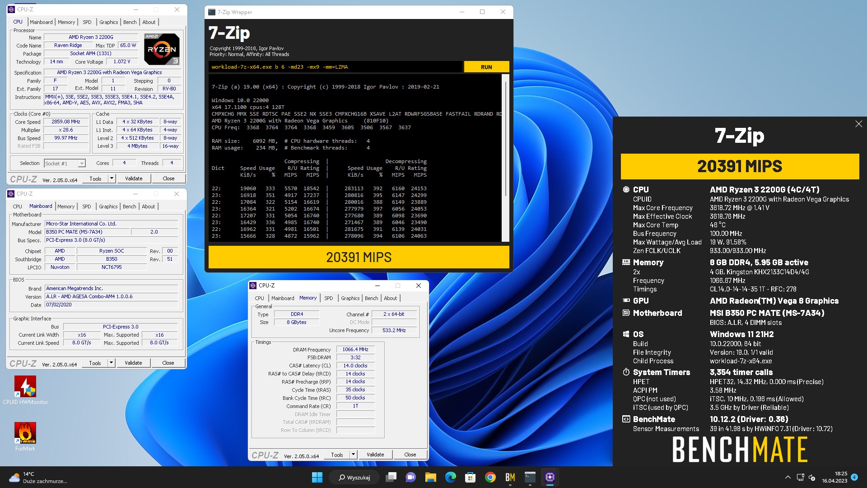Screen dimensions: 867x488
Task: Switch to BenchMate taskbar icon
Action: (x=510, y=477)
